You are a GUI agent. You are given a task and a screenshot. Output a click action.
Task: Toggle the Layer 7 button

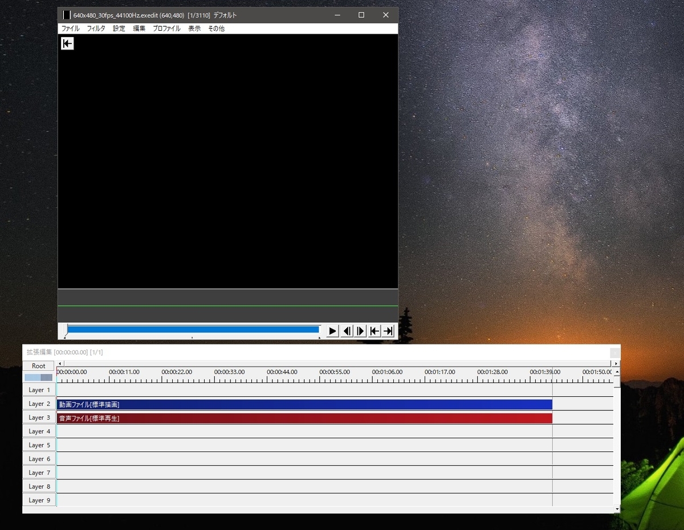(x=39, y=473)
